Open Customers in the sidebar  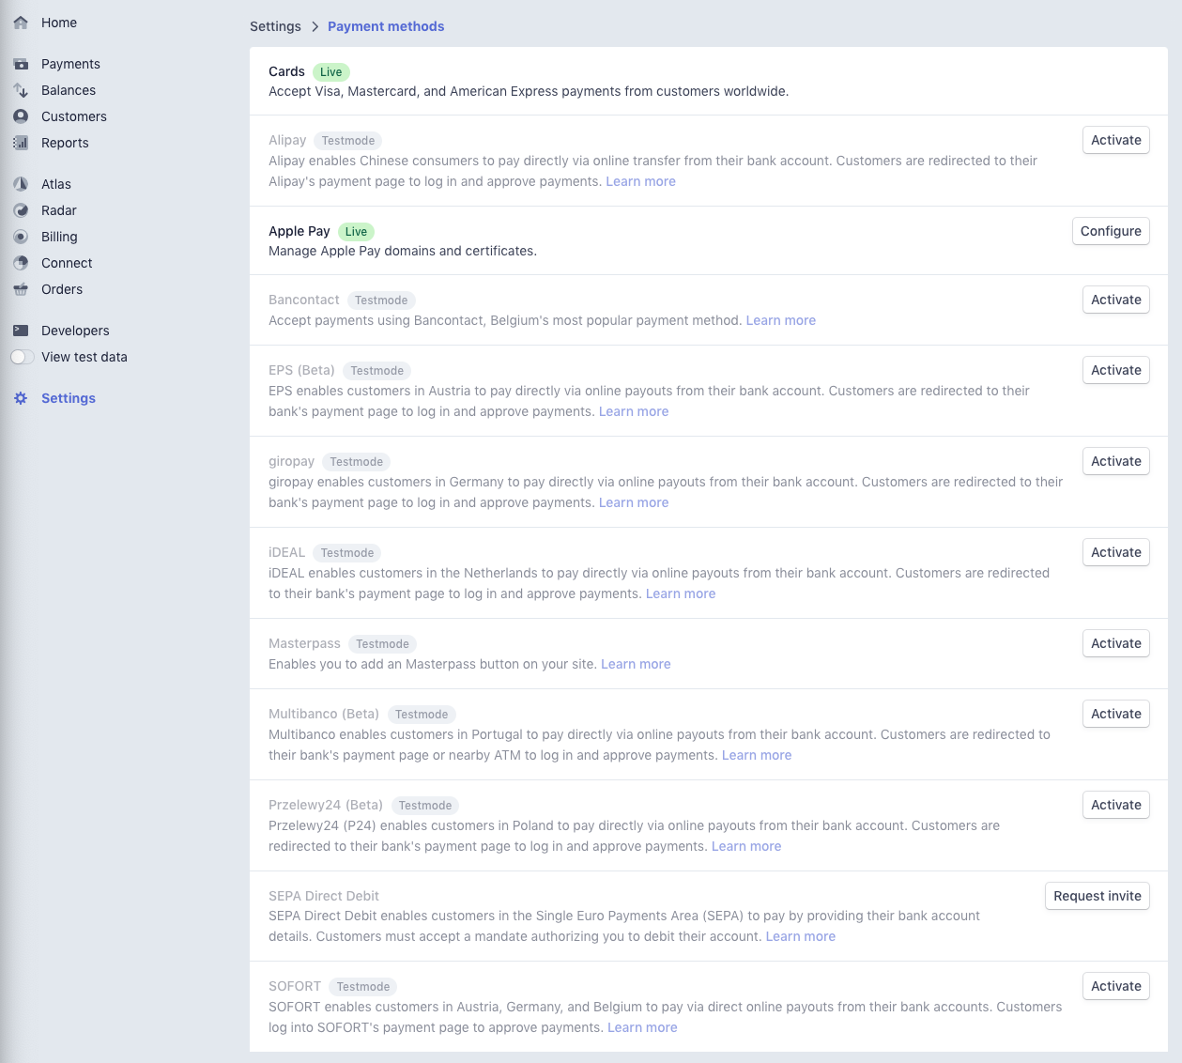pyautogui.click(x=74, y=116)
